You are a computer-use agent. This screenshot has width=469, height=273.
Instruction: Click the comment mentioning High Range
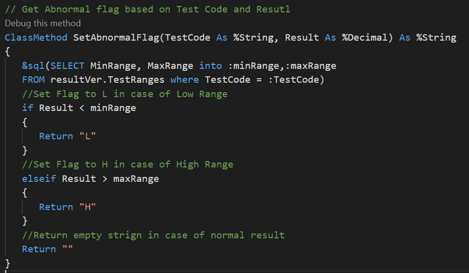click(x=127, y=164)
